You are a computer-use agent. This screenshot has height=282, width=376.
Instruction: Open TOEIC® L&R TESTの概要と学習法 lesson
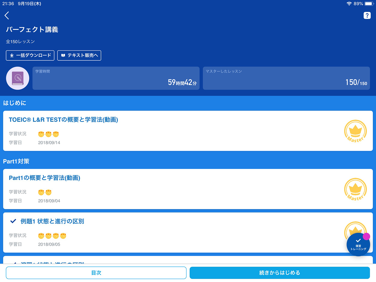[63, 120]
